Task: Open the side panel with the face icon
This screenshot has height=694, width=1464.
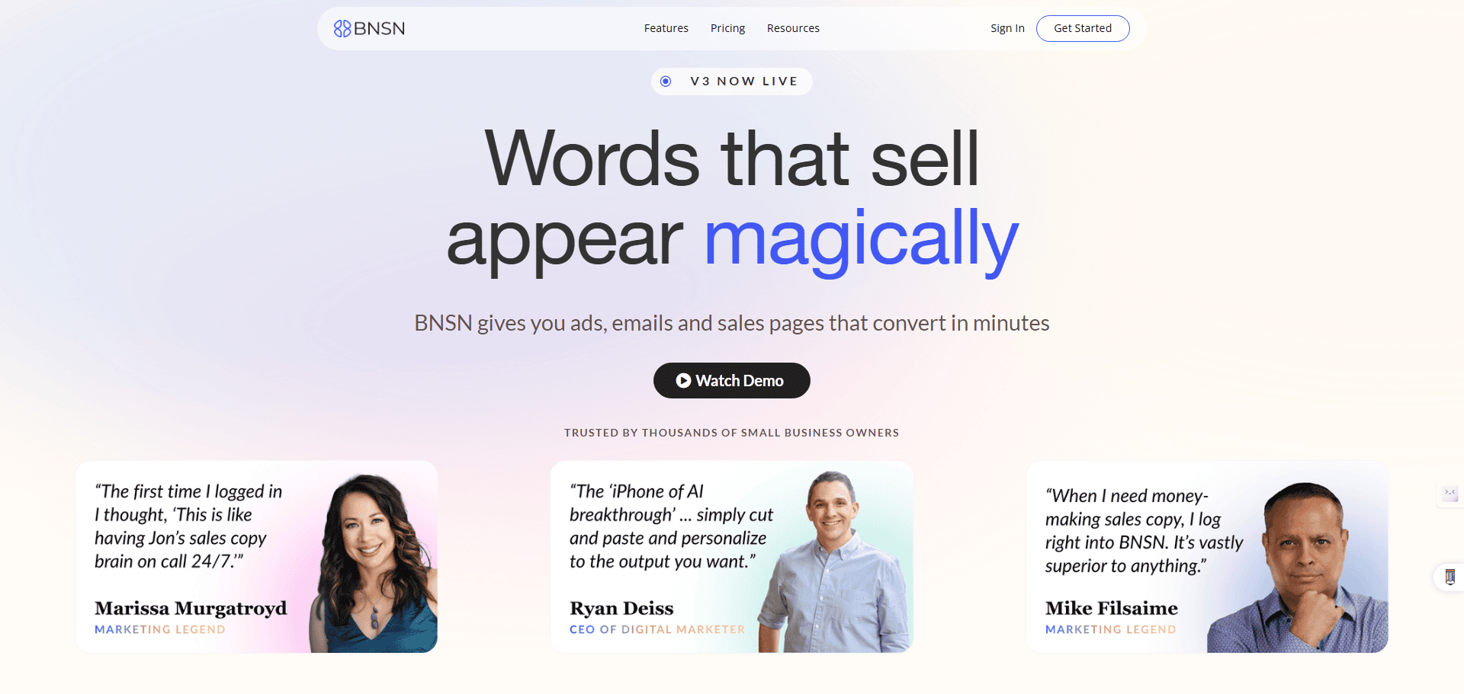Action: 1449,494
